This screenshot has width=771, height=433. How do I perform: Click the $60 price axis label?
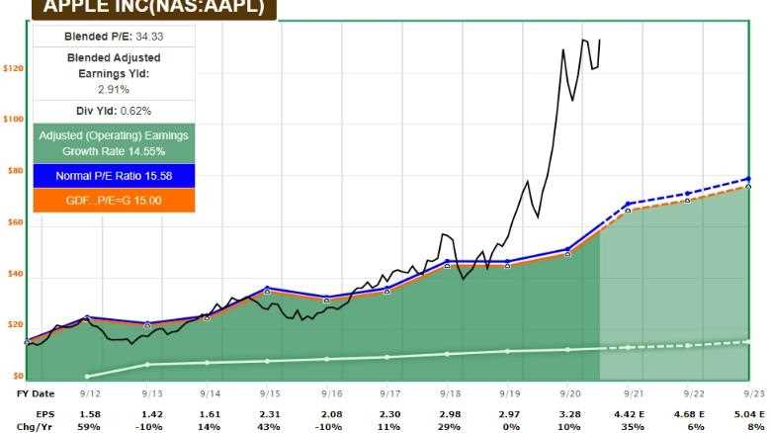[x=16, y=222]
